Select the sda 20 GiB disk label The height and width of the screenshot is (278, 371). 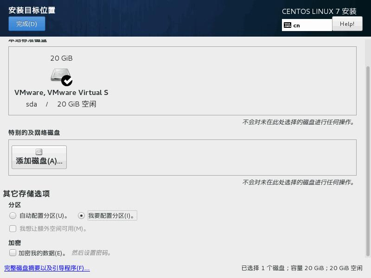pos(61,104)
